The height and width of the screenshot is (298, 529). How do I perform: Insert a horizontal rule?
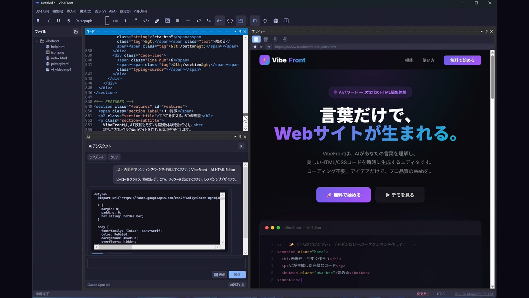tap(188, 21)
